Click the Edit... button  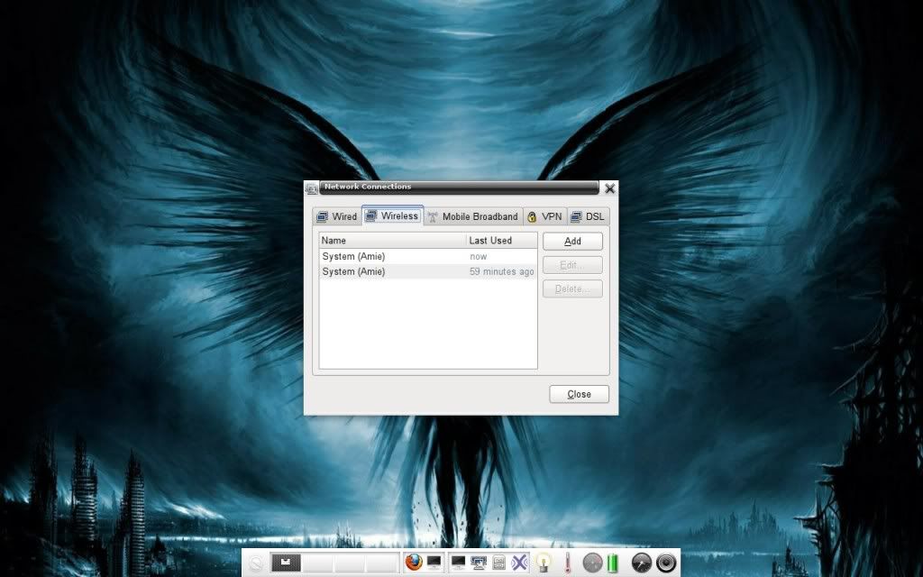pos(572,265)
